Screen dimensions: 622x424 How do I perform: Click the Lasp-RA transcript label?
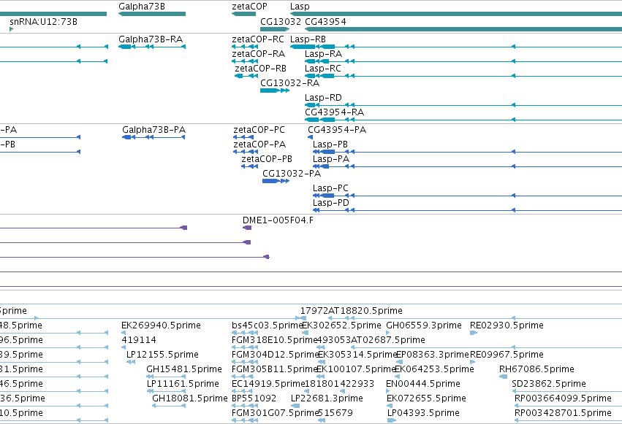click(323, 54)
